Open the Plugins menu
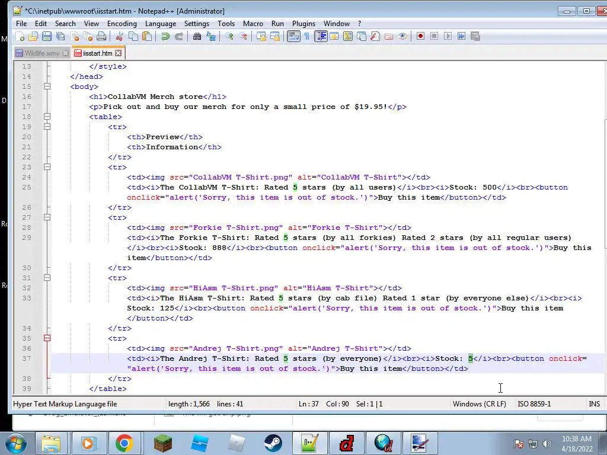Screen dimensions: 607x455 tap(303, 24)
